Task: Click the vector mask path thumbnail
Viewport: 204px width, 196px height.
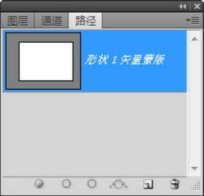Action: pyautogui.click(x=43, y=61)
